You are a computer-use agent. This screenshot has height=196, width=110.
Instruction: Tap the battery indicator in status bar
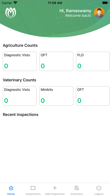[x=105, y=3]
